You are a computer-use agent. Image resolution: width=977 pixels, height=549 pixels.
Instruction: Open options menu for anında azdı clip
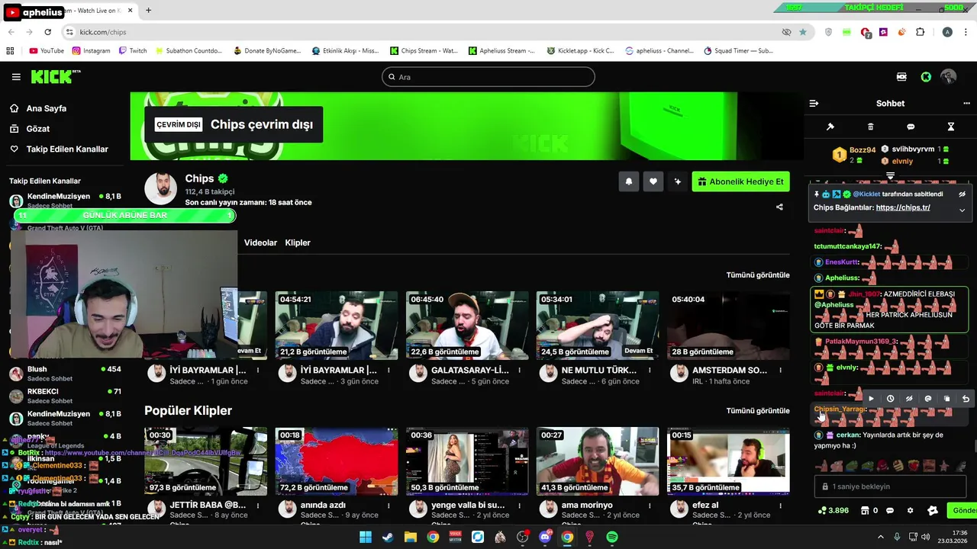[x=389, y=506]
